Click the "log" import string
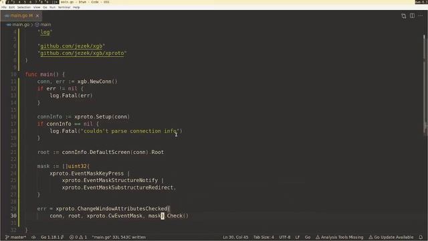This screenshot has height=241, width=428. [x=45, y=32]
